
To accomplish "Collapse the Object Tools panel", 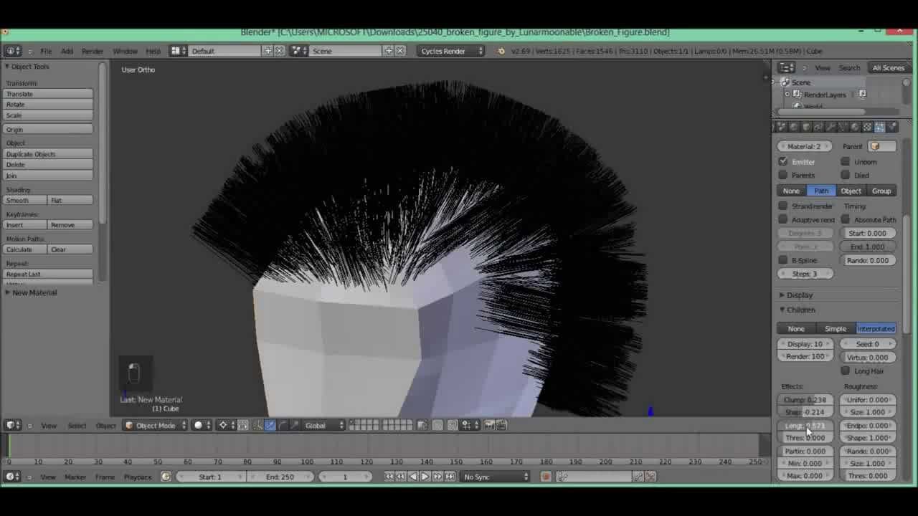I will point(29,67).
